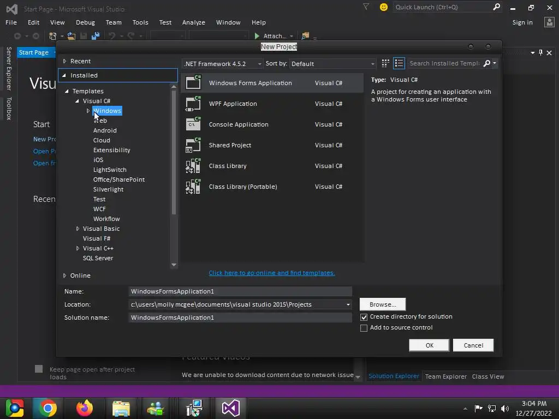Open the Server Explorer side panel
The width and height of the screenshot is (559, 419).
[9, 68]
